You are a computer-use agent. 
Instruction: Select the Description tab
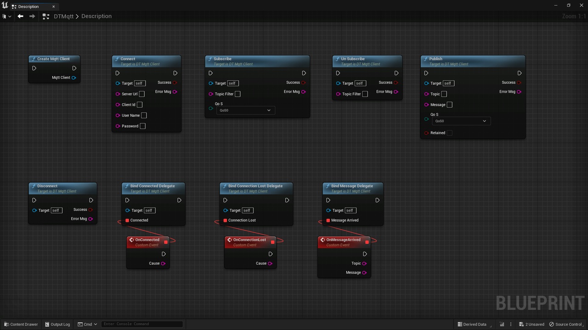(28, 6)
